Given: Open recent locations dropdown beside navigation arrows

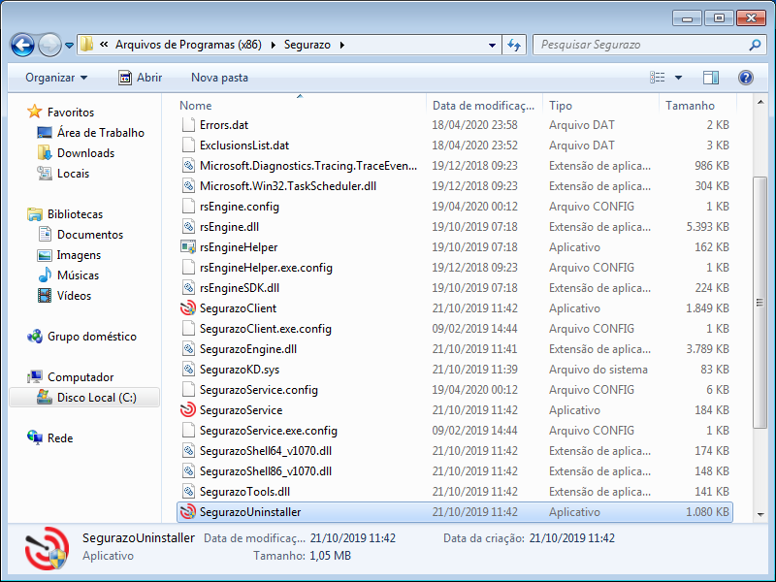Looking at the screenshot, I should 69,45.
